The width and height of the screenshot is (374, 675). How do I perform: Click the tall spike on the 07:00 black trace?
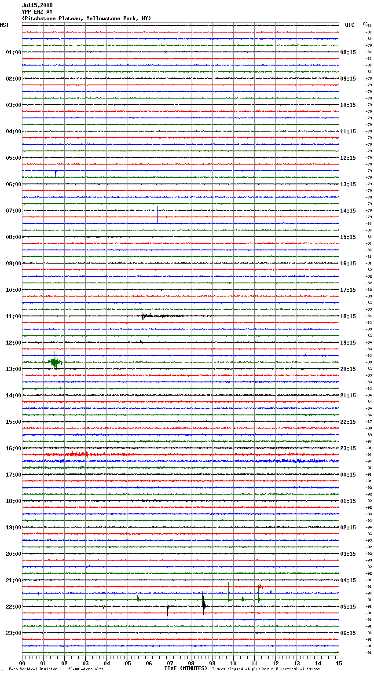click(x=157, y=214)
